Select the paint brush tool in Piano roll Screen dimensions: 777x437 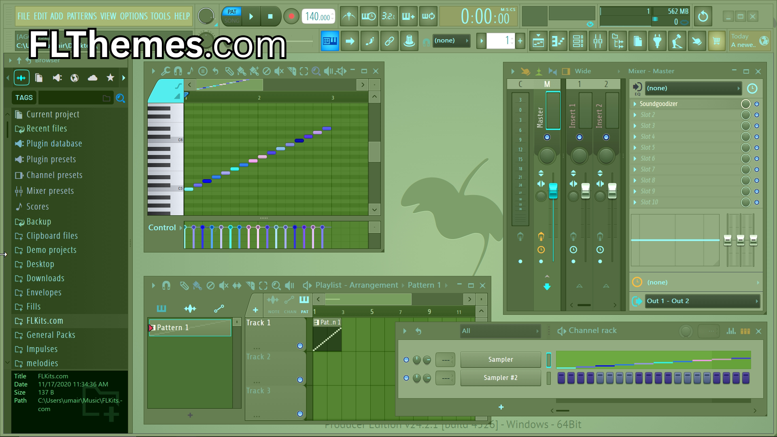coord(242,71)
